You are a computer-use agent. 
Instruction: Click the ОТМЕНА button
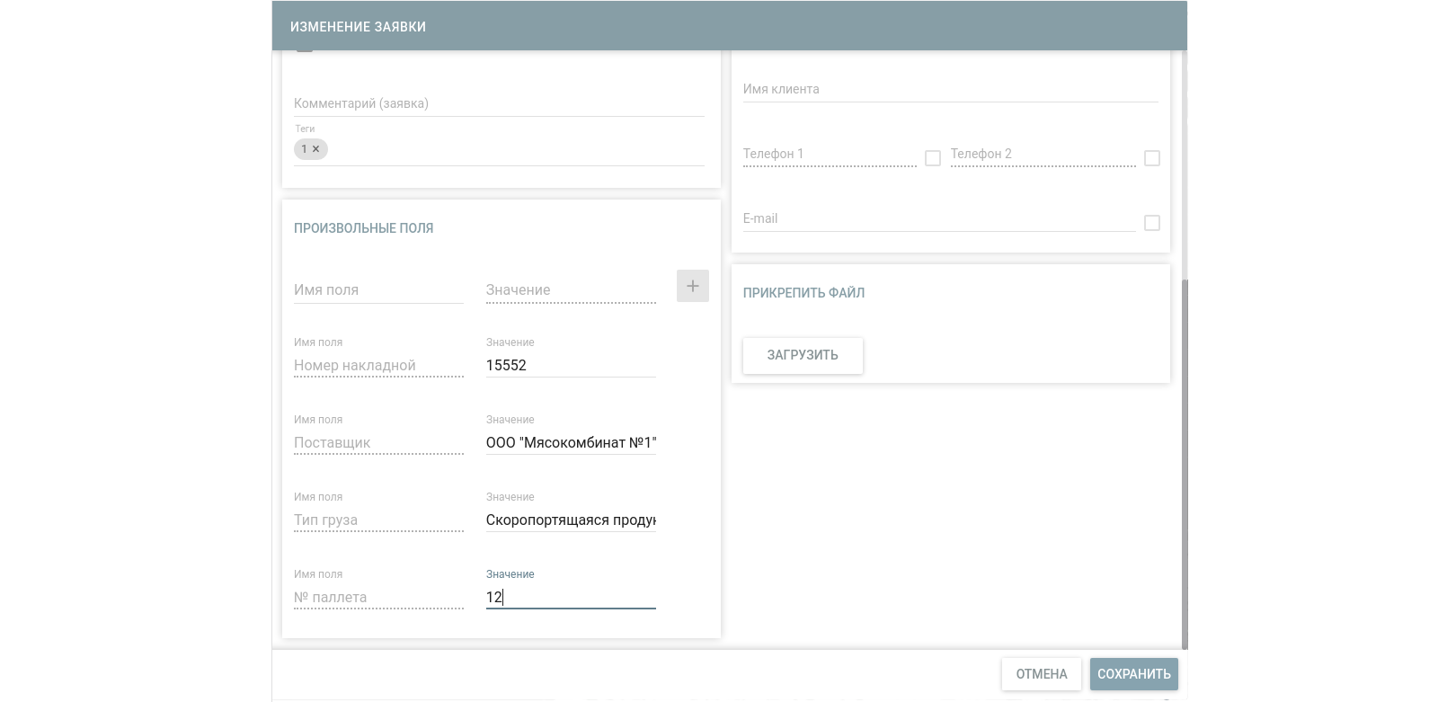point(1041,674)
